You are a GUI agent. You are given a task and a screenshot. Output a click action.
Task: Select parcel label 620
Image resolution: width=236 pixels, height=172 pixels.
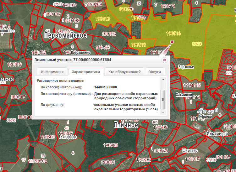[229, 73]
